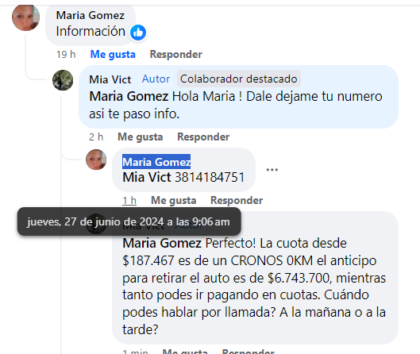The image size is (420, 354).
Task: Open Mia Vict's avatar on first reply
Action: point(63,80)
